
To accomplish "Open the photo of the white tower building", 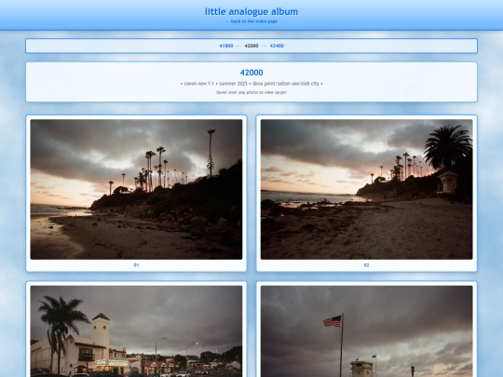I will (136, 331).
